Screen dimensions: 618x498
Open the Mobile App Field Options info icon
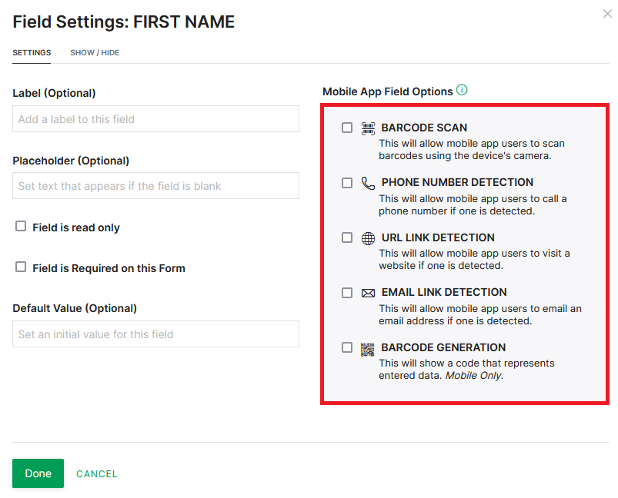tap(462, 90)
